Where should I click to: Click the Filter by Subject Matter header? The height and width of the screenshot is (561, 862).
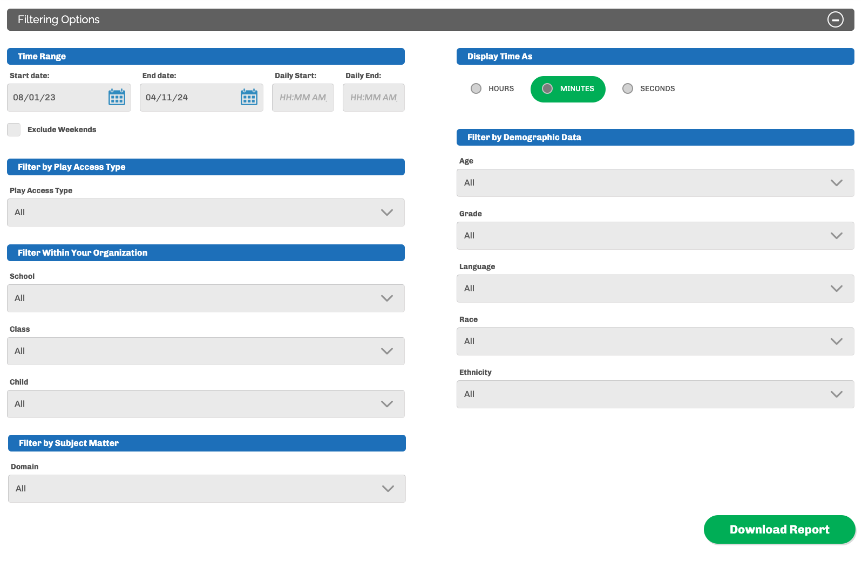click(x=207, y=443)
